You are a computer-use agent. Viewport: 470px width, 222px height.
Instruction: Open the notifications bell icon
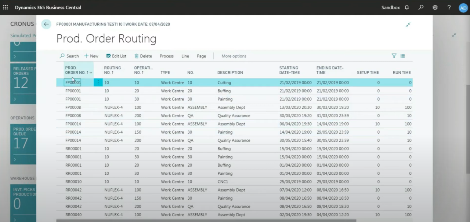407,7
